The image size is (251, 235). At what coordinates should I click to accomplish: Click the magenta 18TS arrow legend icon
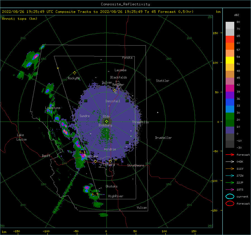[x=230, y=190]
